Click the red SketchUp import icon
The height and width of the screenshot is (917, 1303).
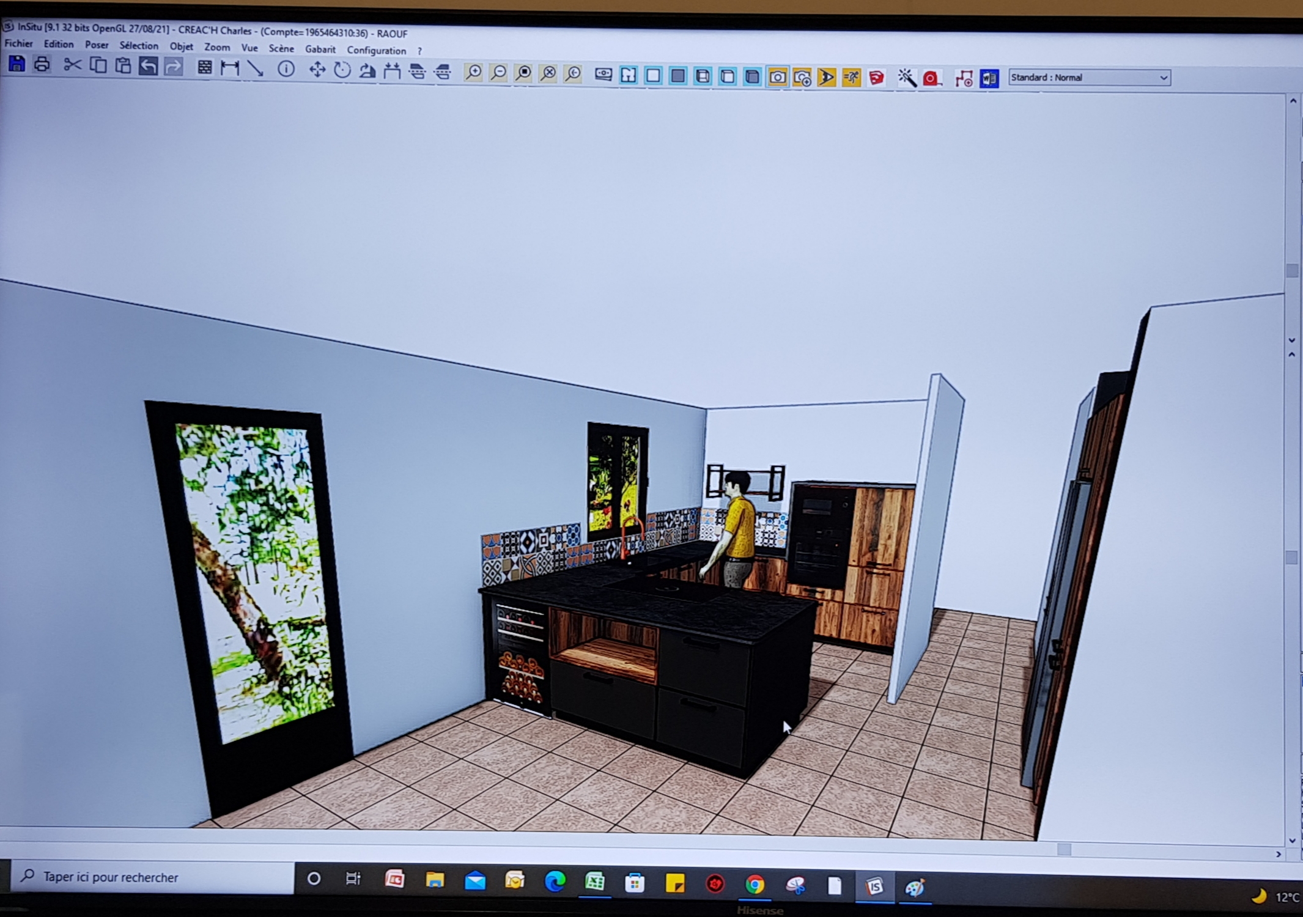[876, 78]
